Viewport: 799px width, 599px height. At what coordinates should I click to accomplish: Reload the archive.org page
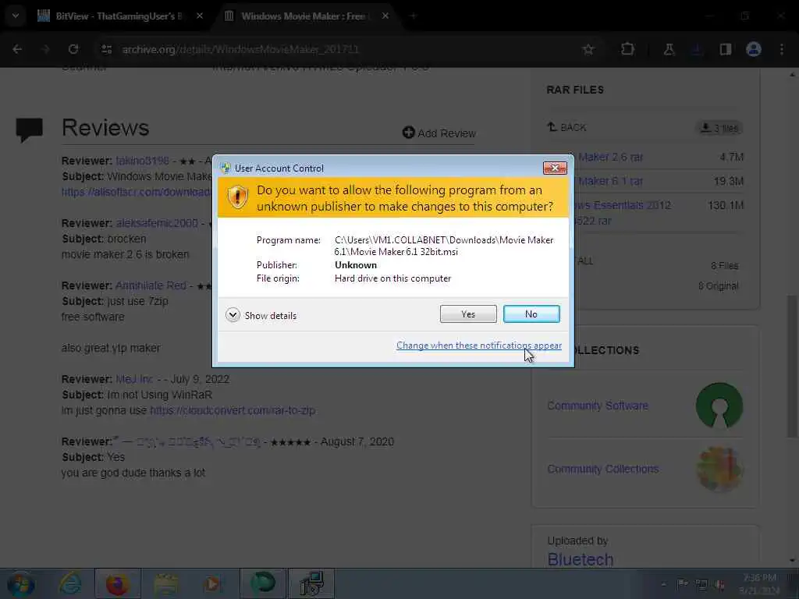tap(73, 49)
